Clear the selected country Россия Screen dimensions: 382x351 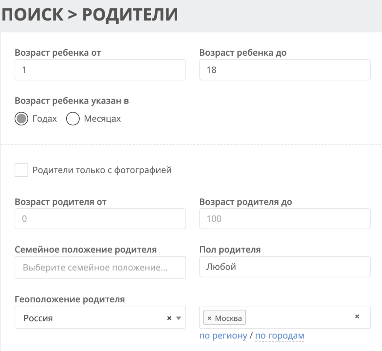click(169, 318)
